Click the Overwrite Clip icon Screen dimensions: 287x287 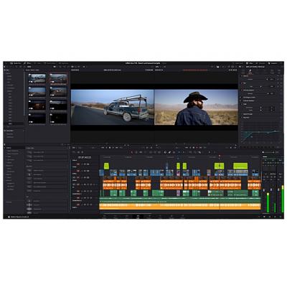tap(156, 152)
